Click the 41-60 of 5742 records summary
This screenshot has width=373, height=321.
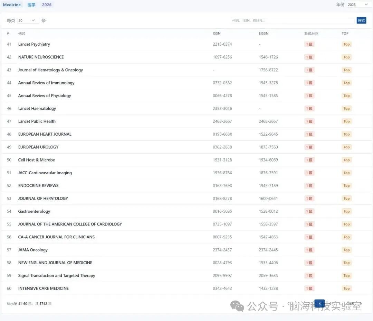29,304
